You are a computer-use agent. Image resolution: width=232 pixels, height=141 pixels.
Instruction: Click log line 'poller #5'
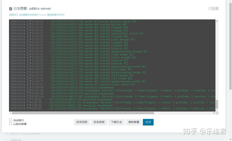tap(69, 24)
